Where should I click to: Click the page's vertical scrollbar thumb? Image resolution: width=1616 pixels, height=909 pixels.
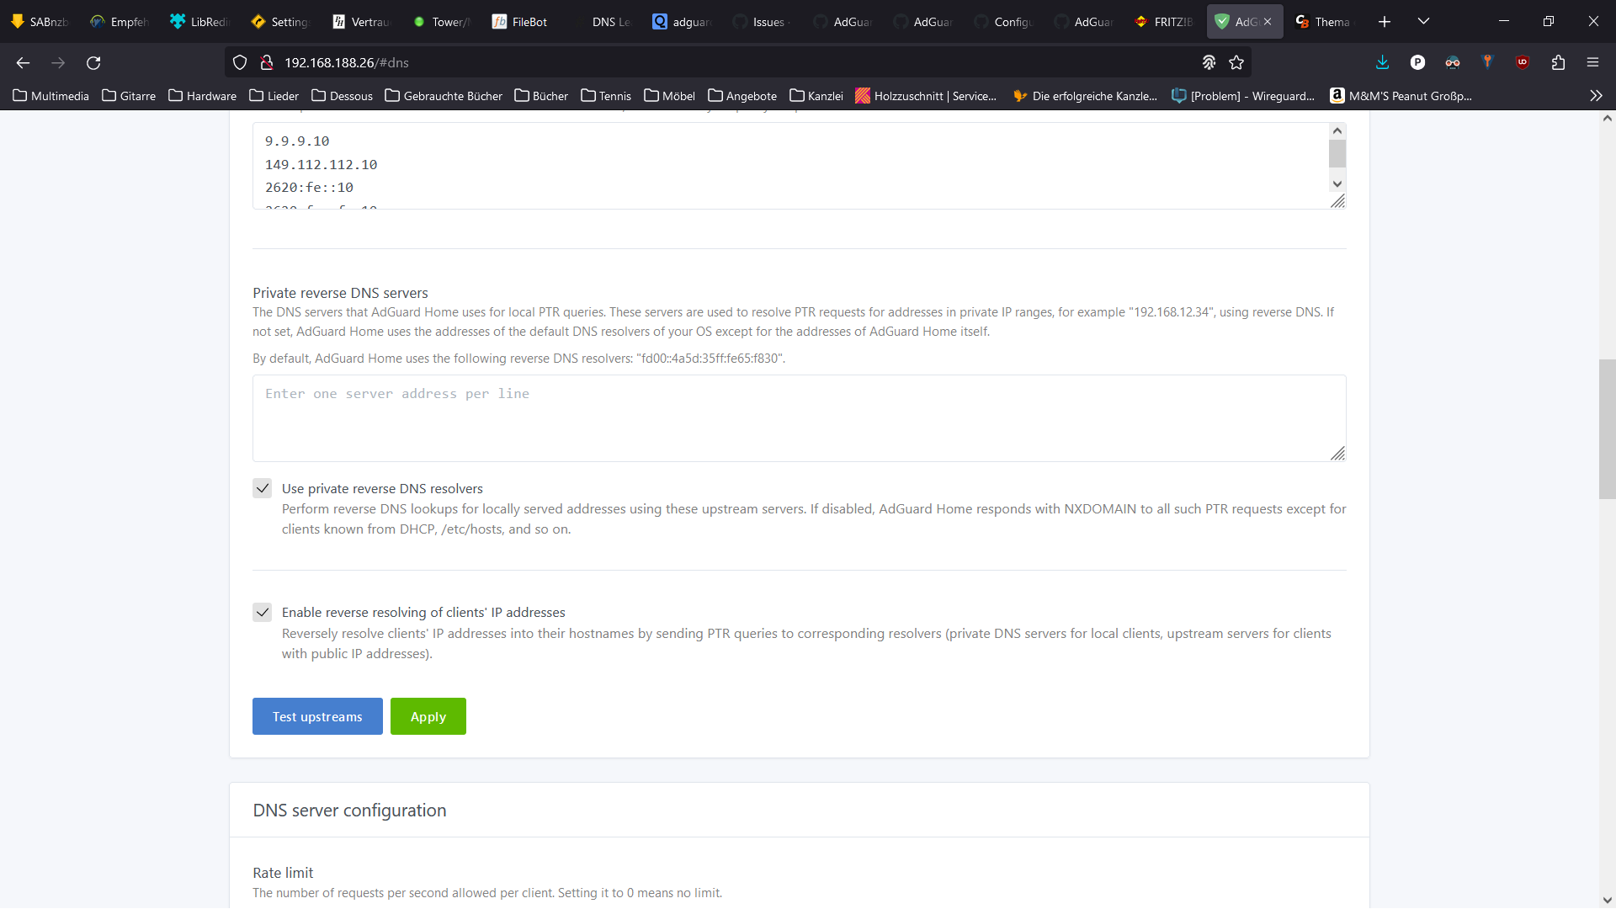coord(1607,429)
